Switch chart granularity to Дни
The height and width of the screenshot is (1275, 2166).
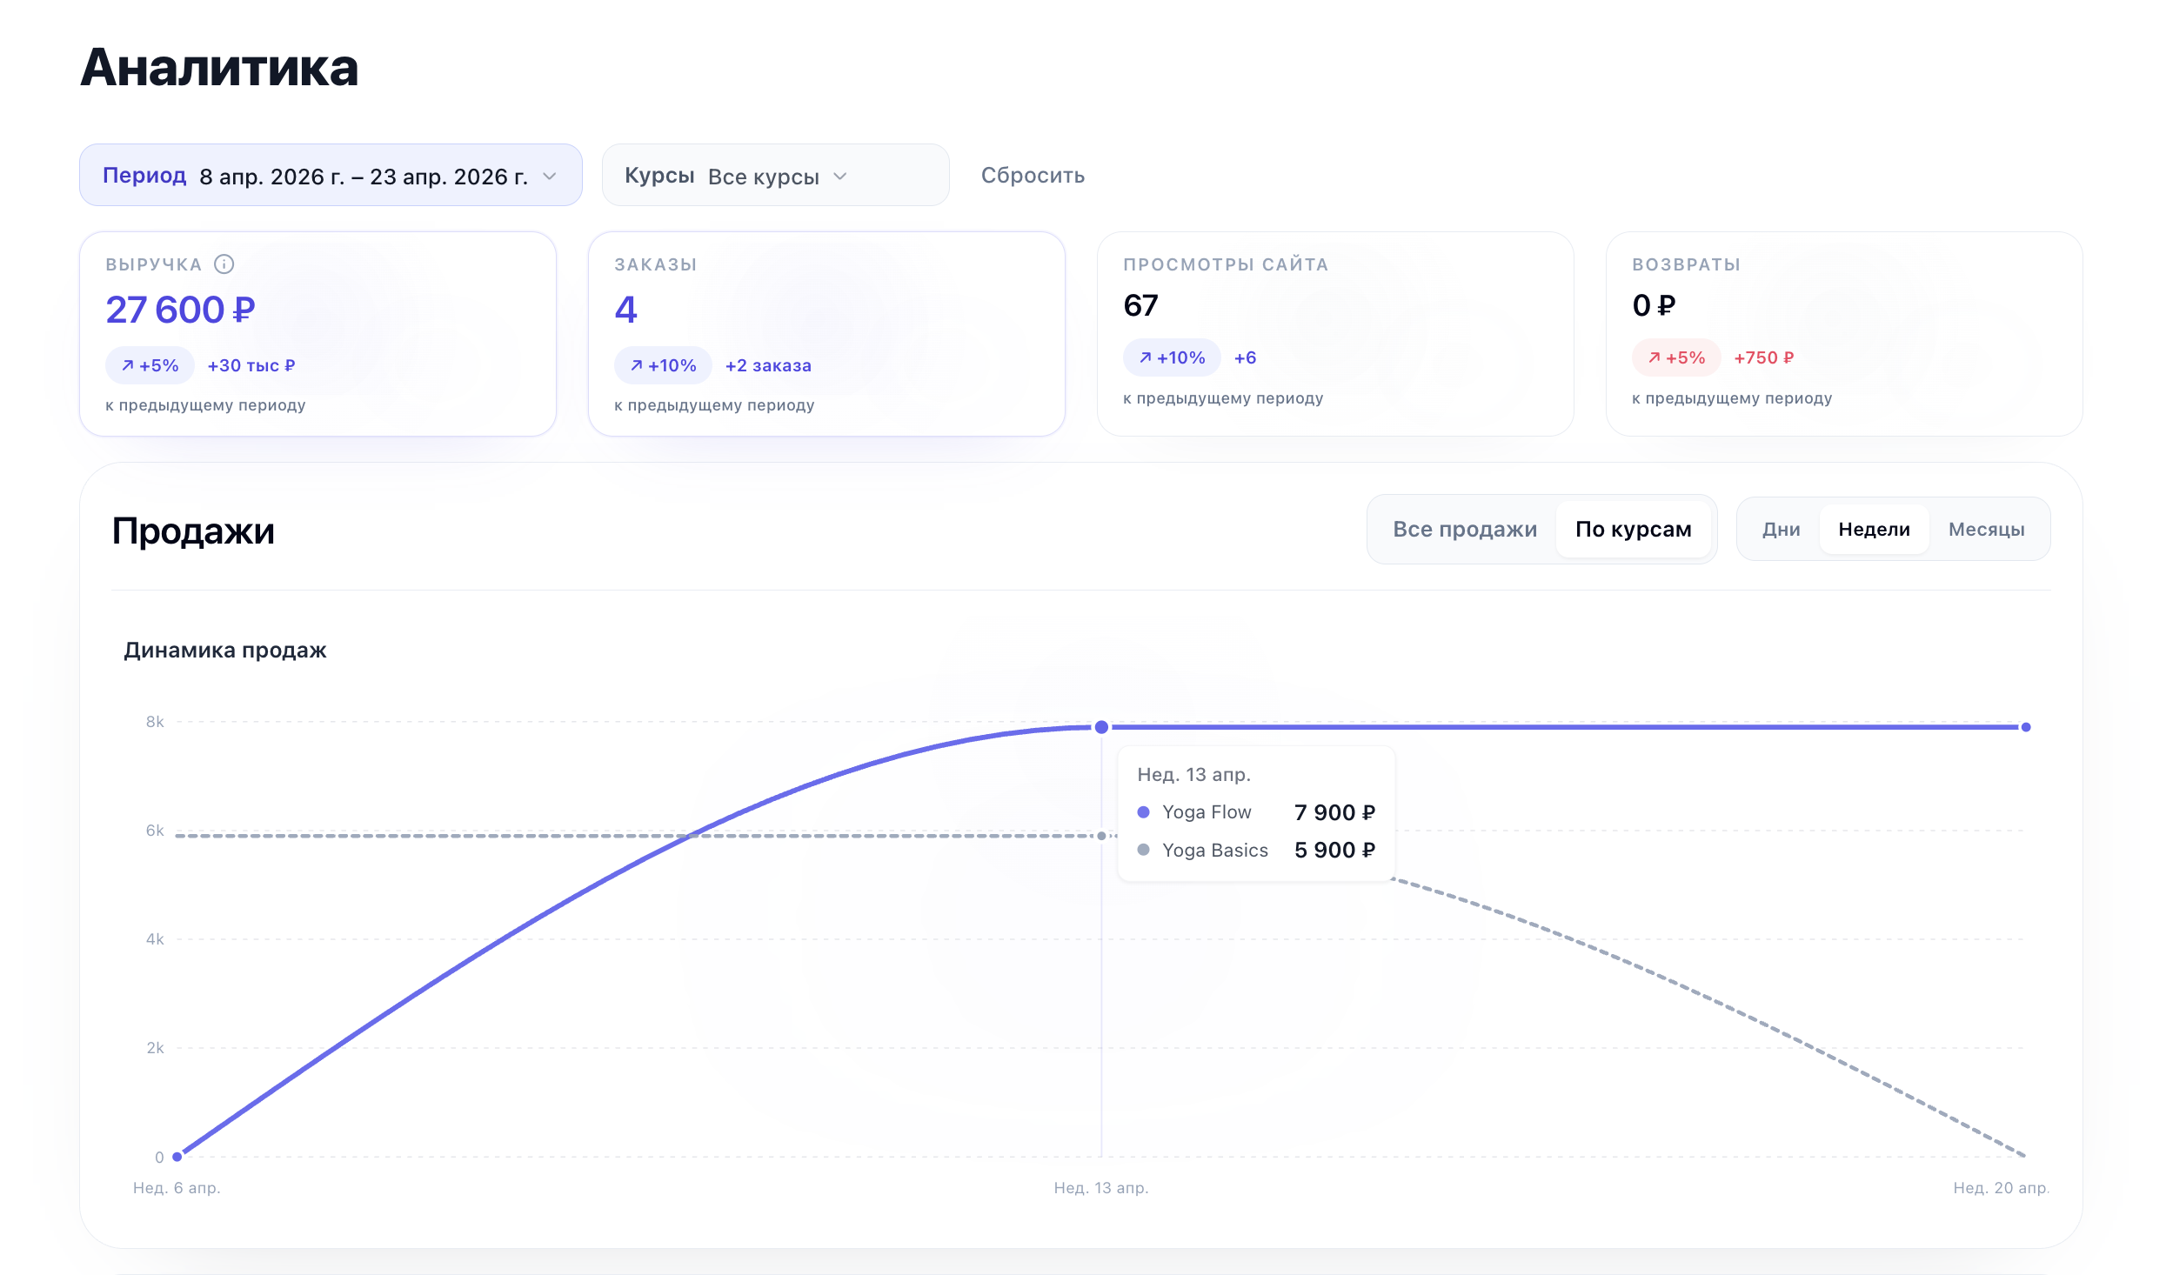(x=1781, y=529)
